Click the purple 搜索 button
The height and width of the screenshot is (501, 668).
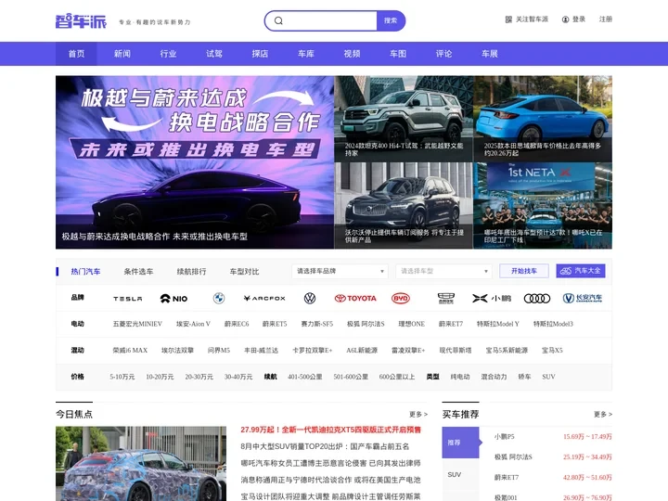391,20
